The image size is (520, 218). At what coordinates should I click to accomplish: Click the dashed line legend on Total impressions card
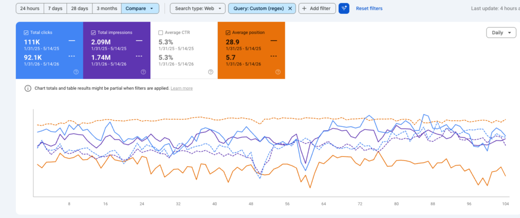pyautogui.click(x=139, y=56)
